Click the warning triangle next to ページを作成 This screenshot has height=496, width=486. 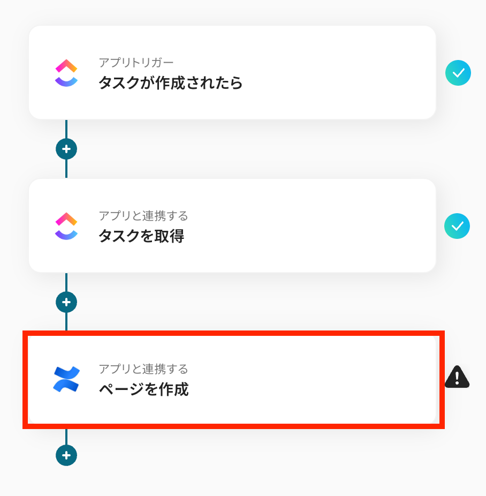[457, 377]
